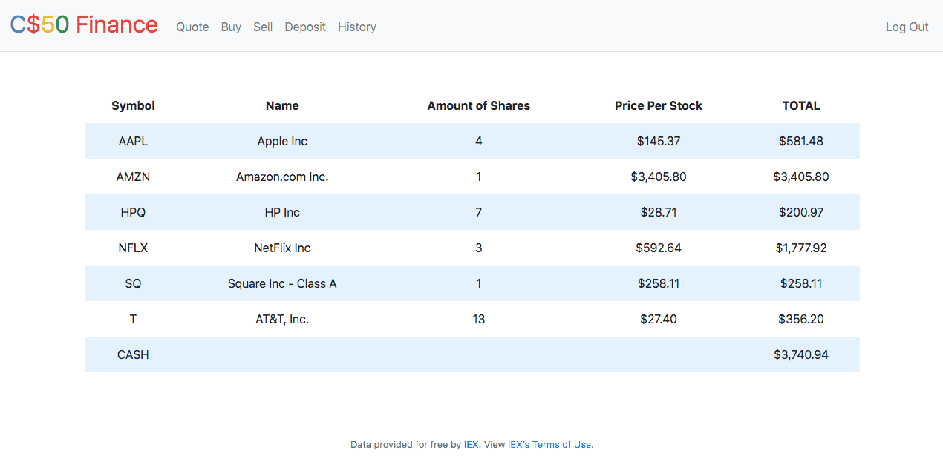Open the IEX data provider link
The height and width of the screenshot is (465, 943).
pos(471,445)
